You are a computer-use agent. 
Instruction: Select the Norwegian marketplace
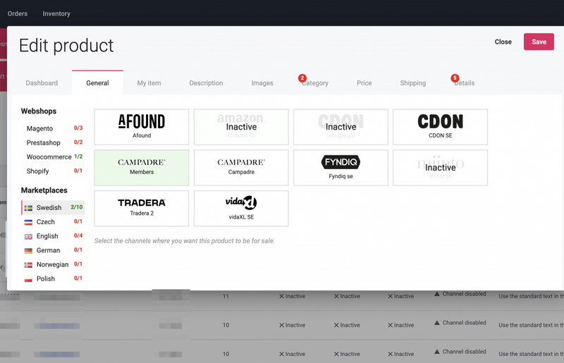tap(53, 264)
